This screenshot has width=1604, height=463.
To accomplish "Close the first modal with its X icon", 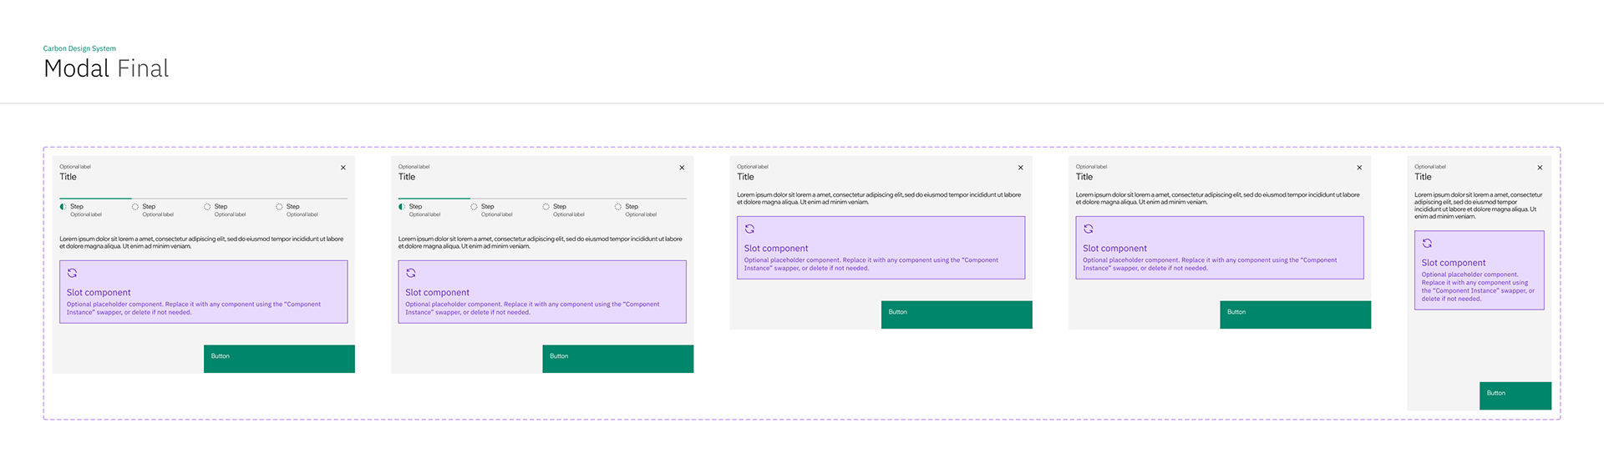I will (343, 168).
